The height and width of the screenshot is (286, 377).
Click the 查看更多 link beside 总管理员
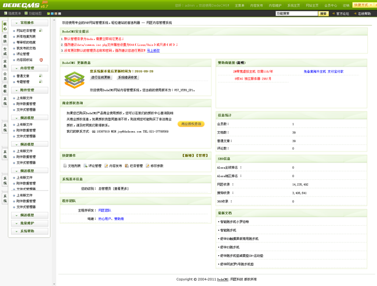(x=121, y=189)
